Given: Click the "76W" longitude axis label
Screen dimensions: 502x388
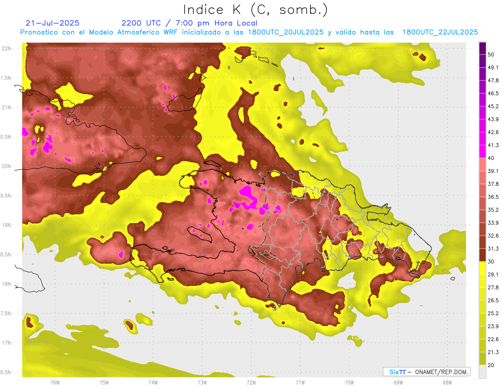Looking at the screenshot, I should point(55,383).
